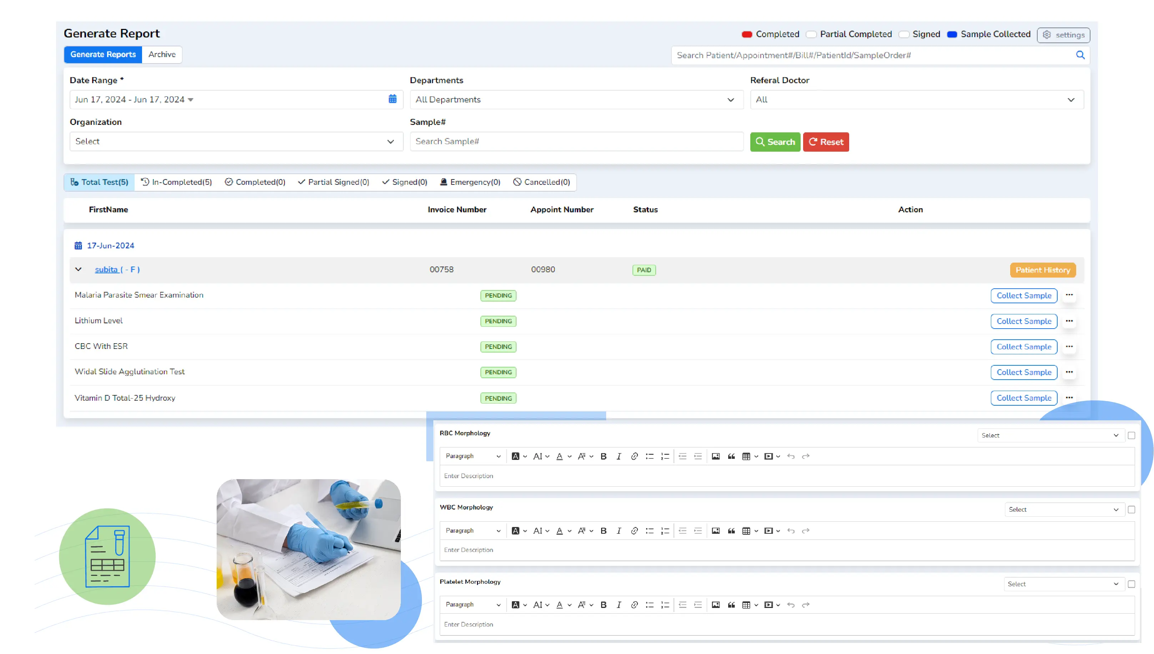This screenshot has height=654, width=1154.
Task: Open more options for Malaria Parasite Smear Examination
Action: 1069,295
